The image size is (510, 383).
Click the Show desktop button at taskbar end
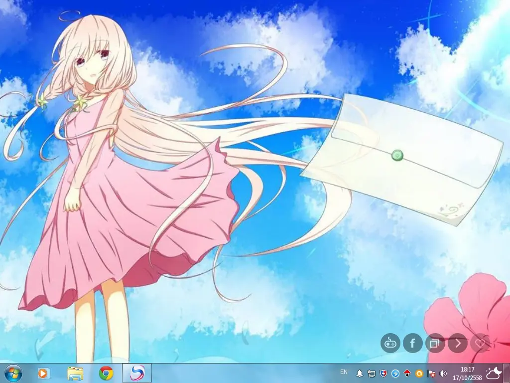507,373
